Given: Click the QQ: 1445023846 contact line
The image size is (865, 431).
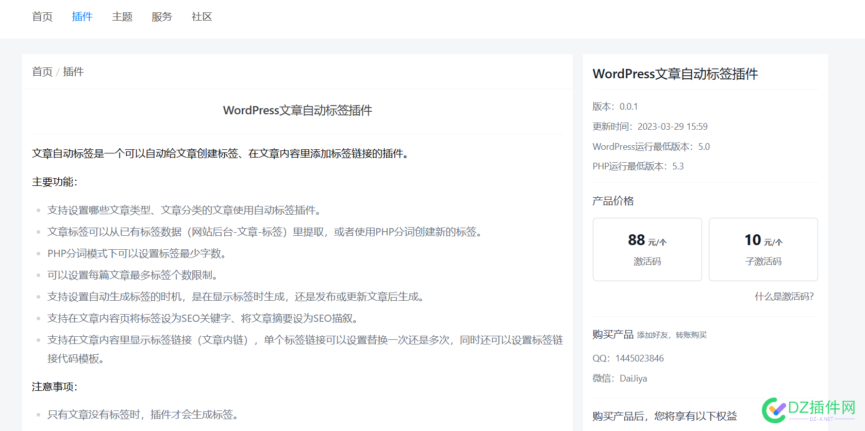Looking at the screenshot, I should click(628, 358).
